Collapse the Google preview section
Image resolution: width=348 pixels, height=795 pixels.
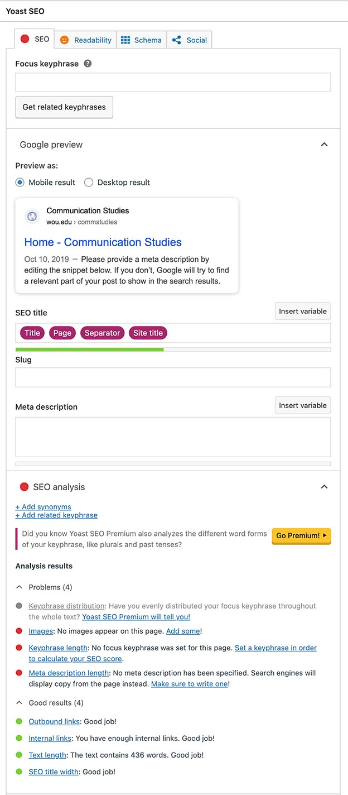tap(324, 144)
